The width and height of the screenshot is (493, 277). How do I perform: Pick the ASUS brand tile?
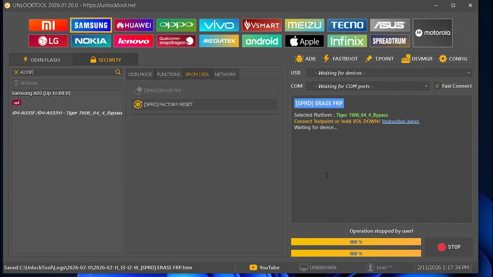[390, 25]
